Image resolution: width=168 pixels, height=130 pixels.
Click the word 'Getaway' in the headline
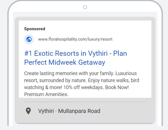click(x=92, y=62)
